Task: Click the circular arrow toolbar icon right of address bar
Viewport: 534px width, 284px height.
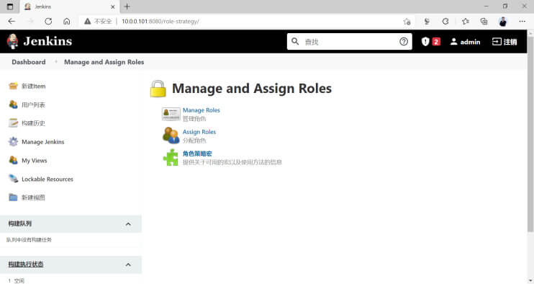Action: pyautogui.click(x=445, y=21)
